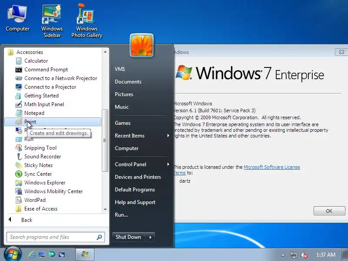Click the user account flower picture
The height and width of the screenshot is (261, 348).
point(142,46)
